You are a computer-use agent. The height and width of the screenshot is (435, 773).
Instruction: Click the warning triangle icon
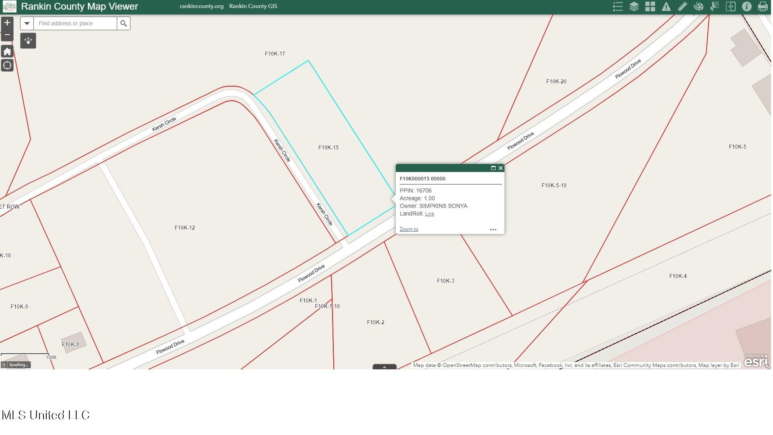click(x=666, y=7)
